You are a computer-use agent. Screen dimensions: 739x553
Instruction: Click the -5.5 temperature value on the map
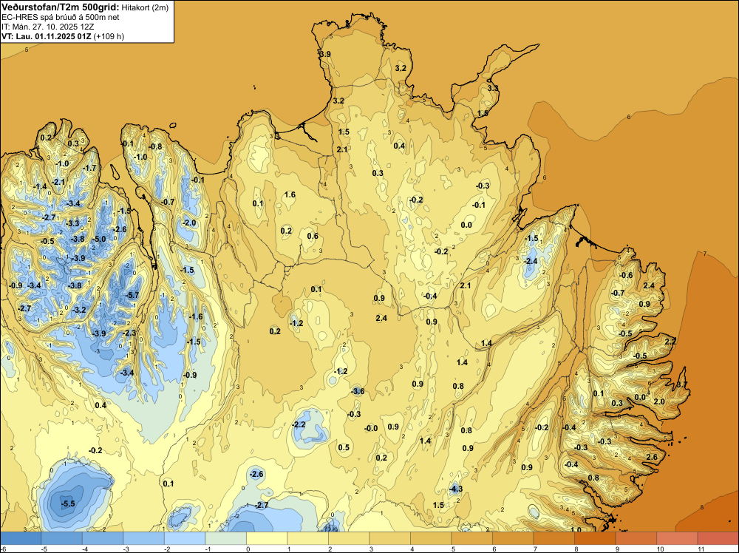(x=68, y=503)
